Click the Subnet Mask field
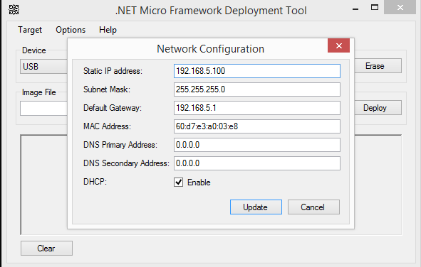This screenshot has height=267, width=421. click(x=257, y=89)
